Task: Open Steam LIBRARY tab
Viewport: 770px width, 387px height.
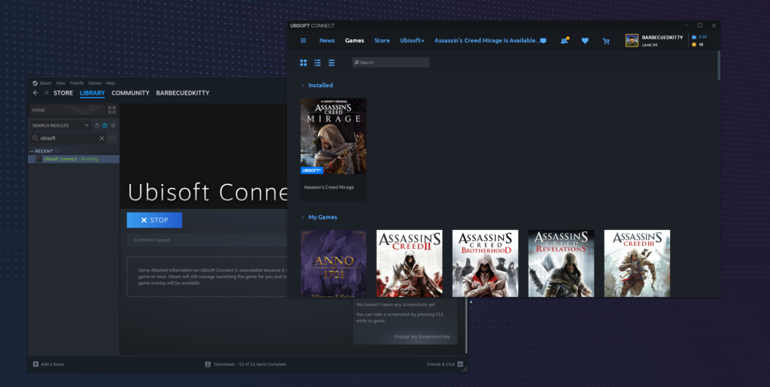Action: [92, 92]
